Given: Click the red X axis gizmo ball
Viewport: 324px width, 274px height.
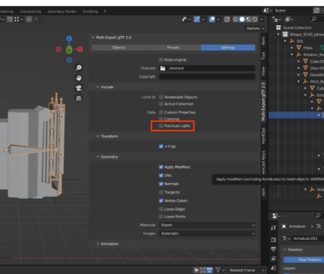Looking at the screenshot, I should (80, 49).
